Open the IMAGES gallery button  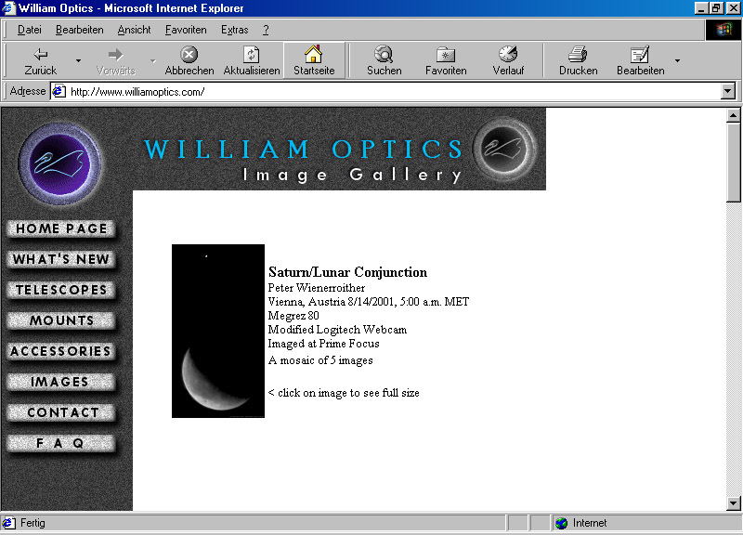coord(61,382)
